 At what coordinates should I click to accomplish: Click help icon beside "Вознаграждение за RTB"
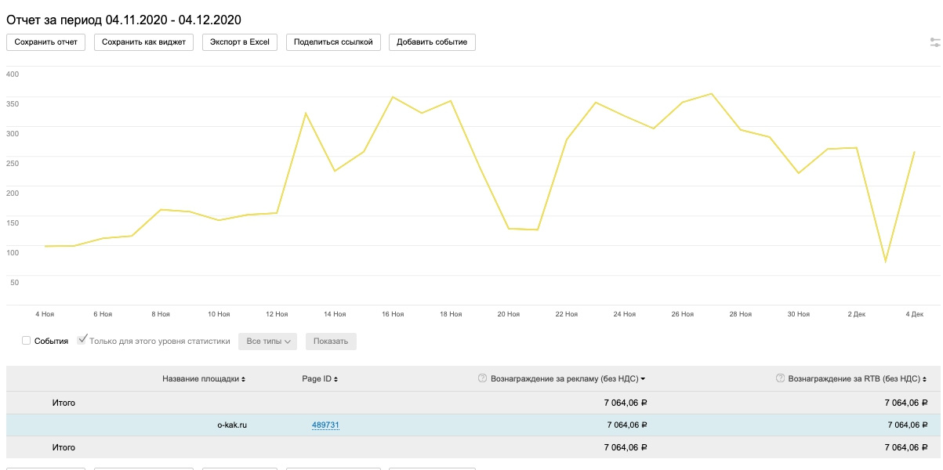pos(780,378)
